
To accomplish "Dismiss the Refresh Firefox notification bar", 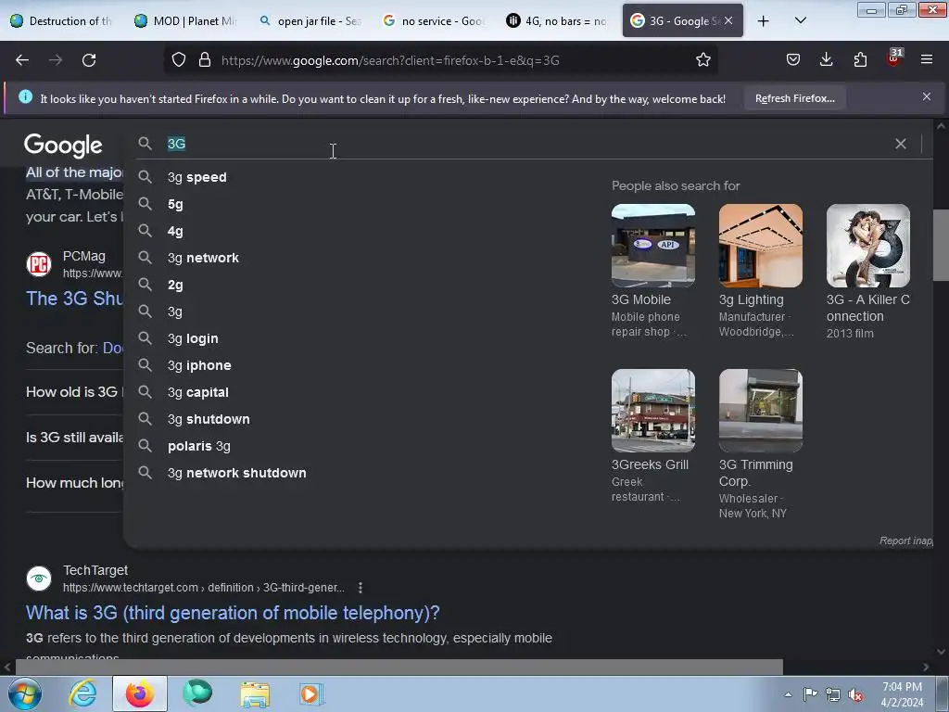I will 927,96.
